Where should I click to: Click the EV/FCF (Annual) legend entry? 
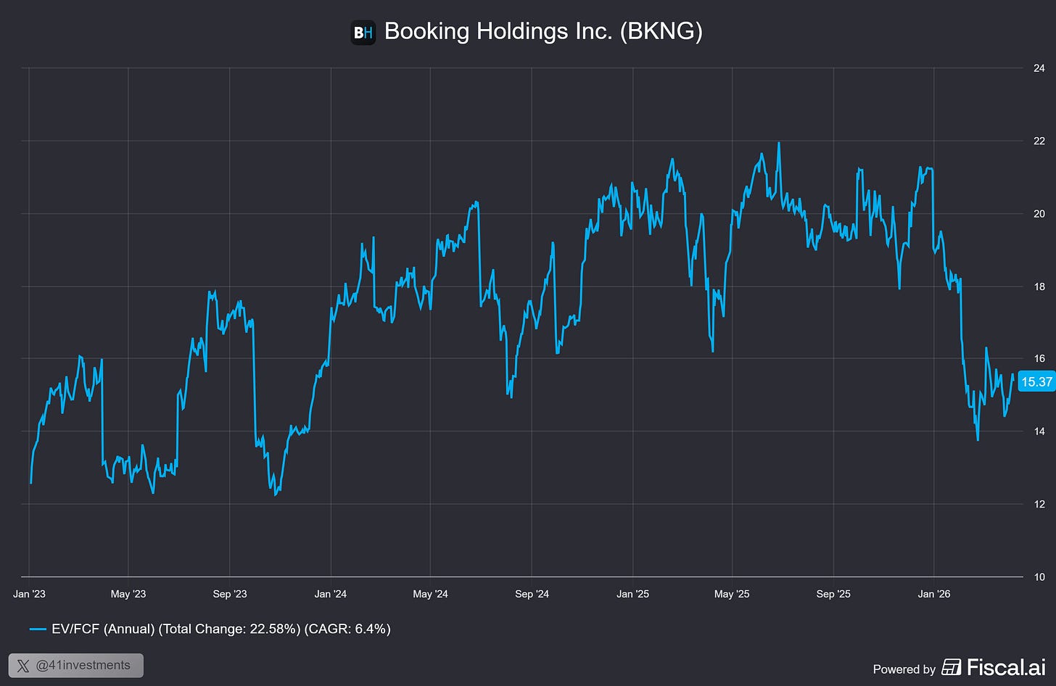[210, 629]
